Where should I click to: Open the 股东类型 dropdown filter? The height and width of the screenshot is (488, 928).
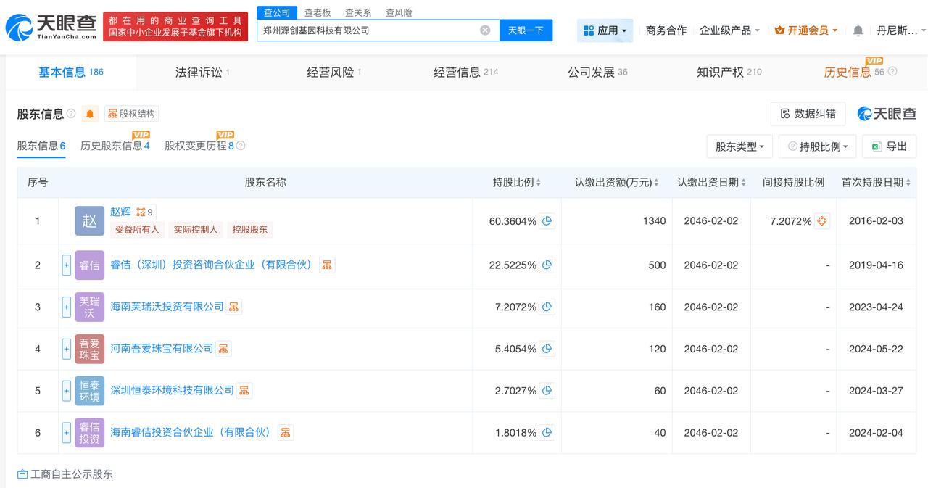coord(739,146)
